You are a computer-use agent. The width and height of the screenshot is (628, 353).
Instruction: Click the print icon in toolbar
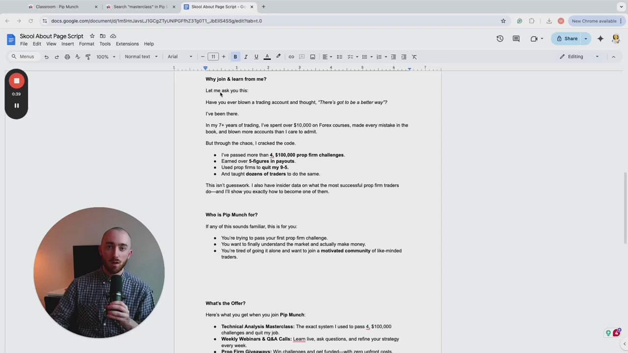pyautogui.click(x=67, y=57)
